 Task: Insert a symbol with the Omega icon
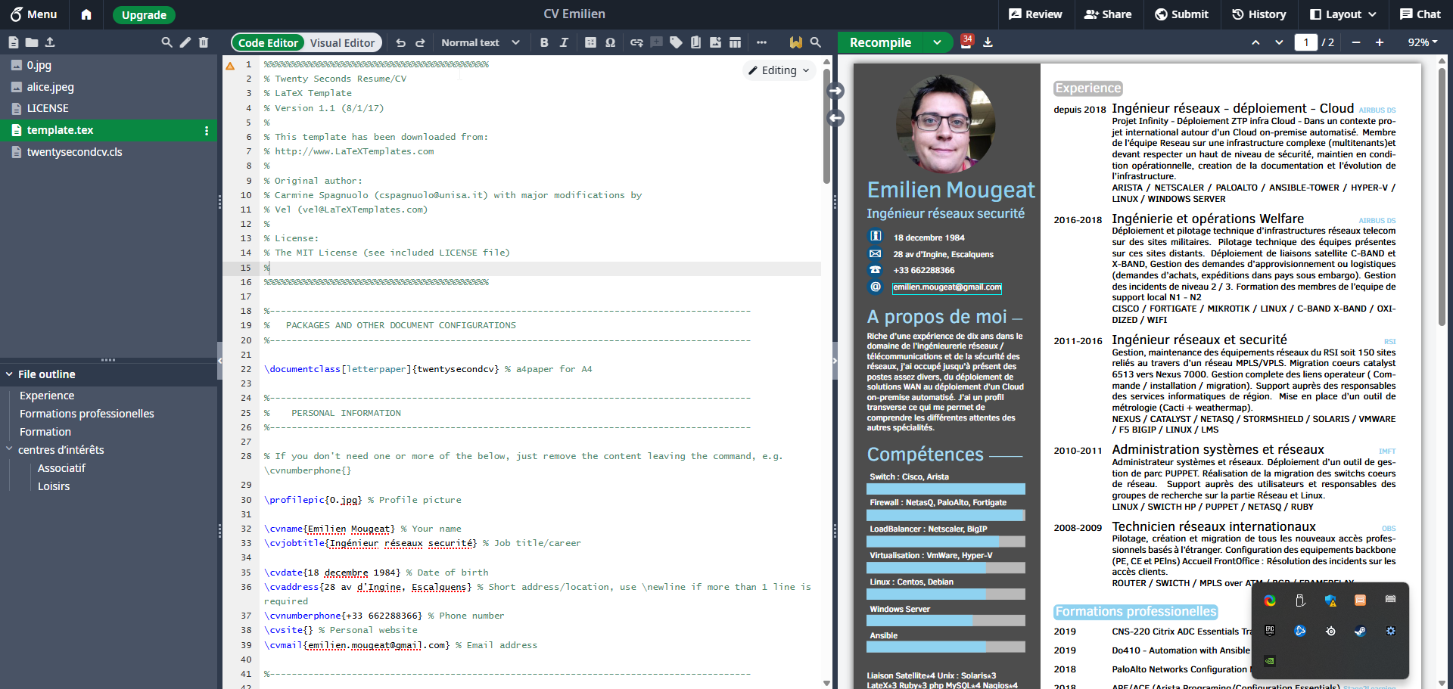[x=610, y=42]
